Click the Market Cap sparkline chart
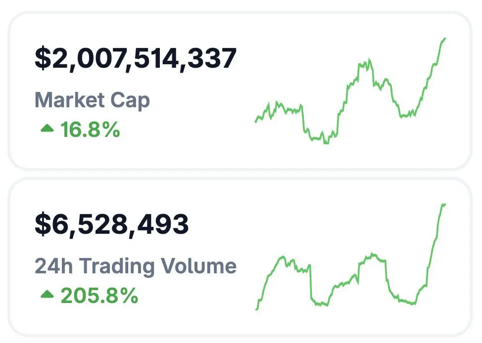The width and height of the screenshot is (482, 343). 350,91
